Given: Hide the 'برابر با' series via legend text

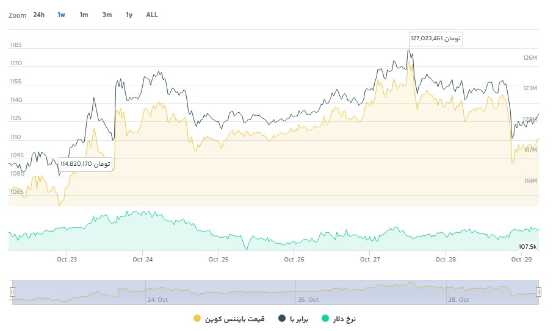Looking at the screenshot, I should point(300,318).
